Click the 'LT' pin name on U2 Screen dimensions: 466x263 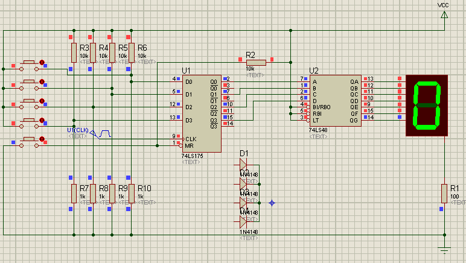click(316, 120)
